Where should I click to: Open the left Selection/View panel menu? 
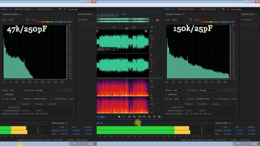coord(67,123)
